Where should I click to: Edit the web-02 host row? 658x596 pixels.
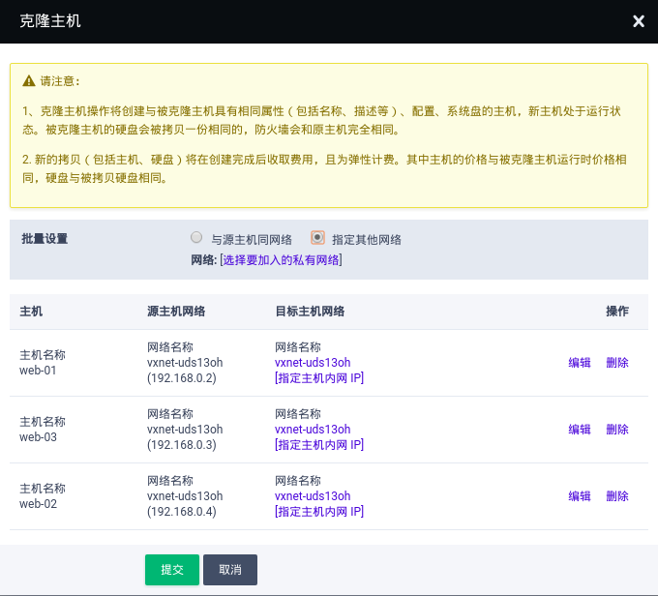tap(580, 496)
